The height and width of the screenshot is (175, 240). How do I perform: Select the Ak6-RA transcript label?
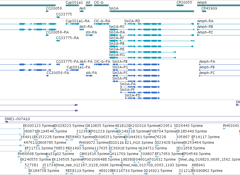pos(86,27)
